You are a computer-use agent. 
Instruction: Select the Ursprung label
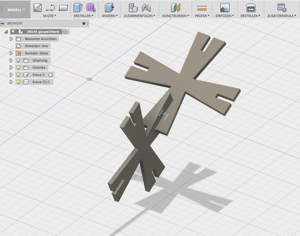[x=40, y=60]
